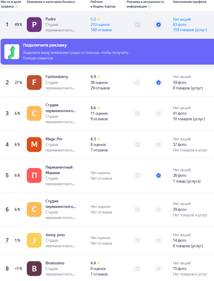Image resolution: width=214 pixels, height=281 pixels.
Task: Click Fashionberry's brown F avatar
Action: (x=34, y=82)
